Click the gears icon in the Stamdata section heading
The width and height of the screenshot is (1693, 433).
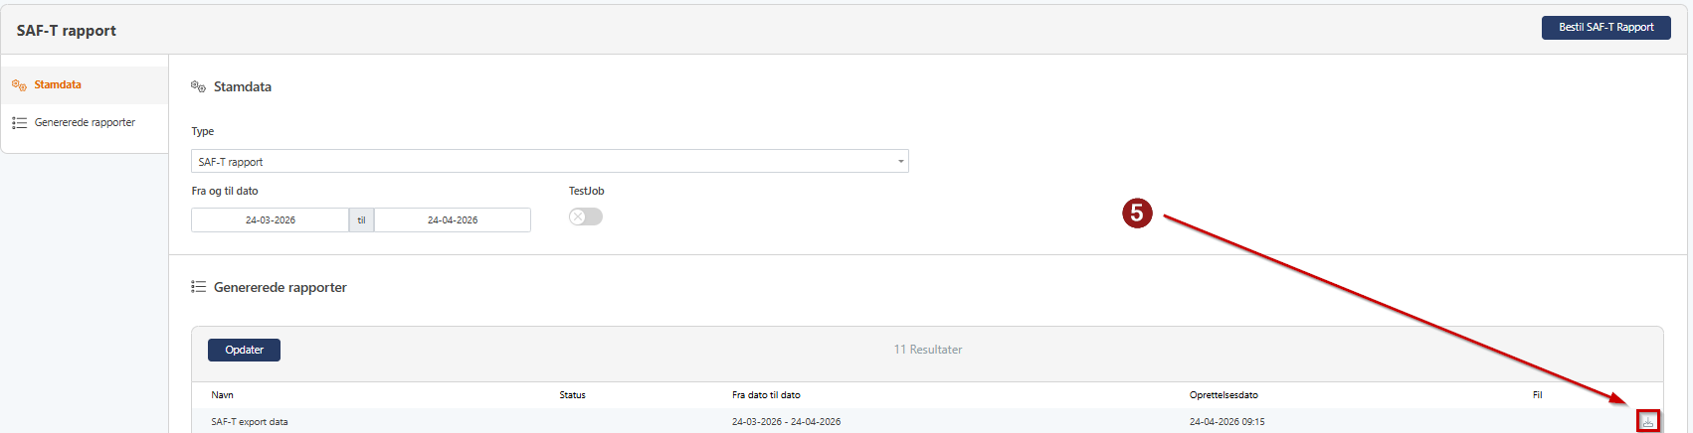198,87
